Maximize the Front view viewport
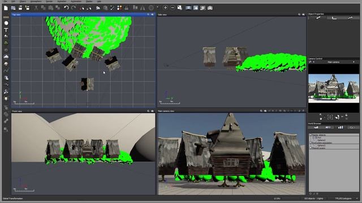The height and width of the screenshot is (203, 362). (x=152, y=111)
